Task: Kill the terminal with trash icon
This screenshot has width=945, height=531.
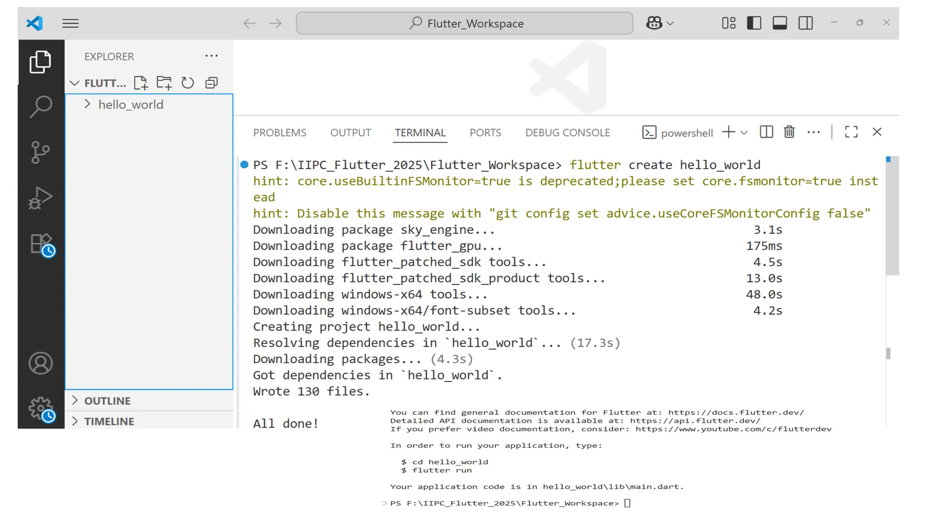Action: pos(789,132)
